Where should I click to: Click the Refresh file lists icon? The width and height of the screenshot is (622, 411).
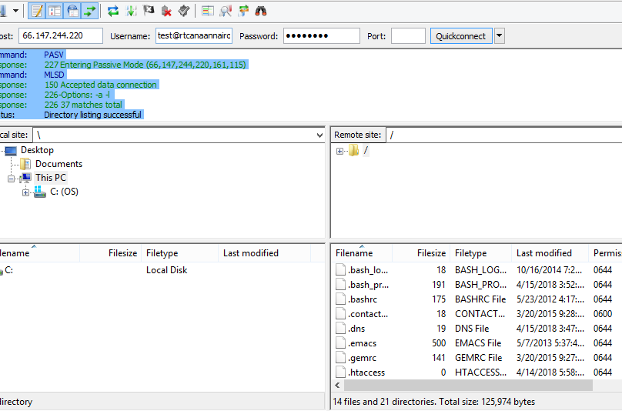[x=113, y=11]
